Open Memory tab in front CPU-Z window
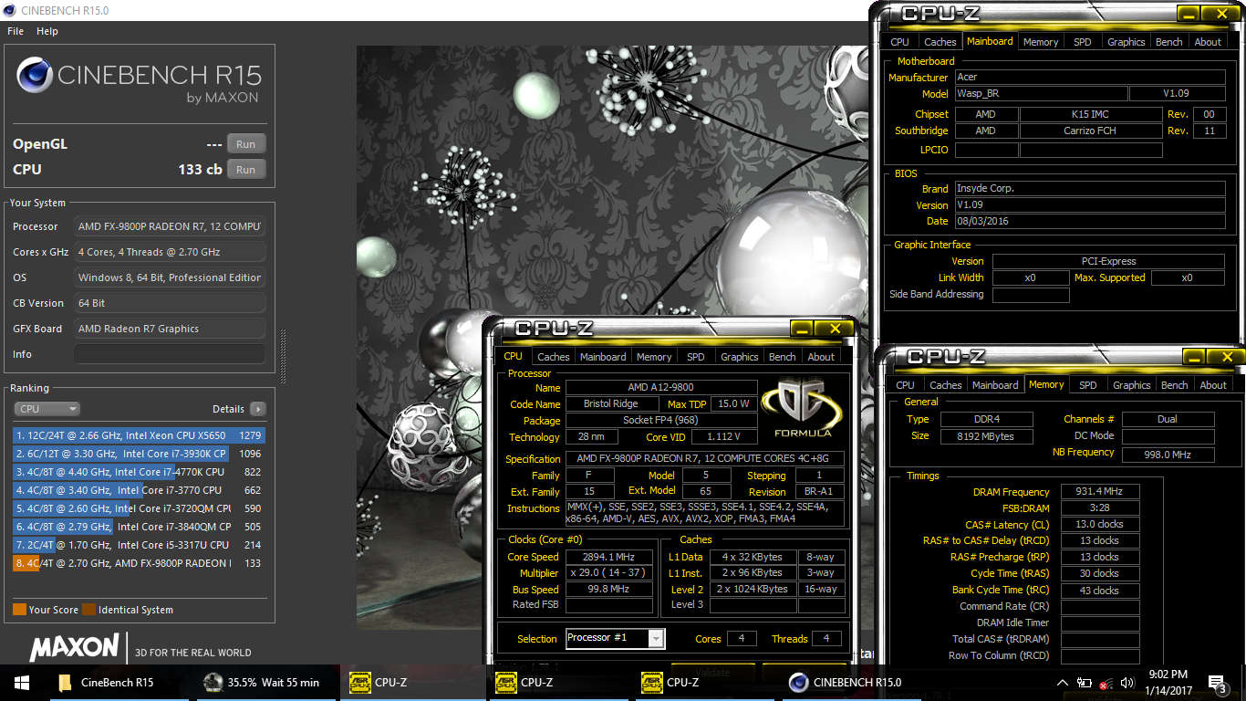Screen dimensions: 1246x701 pyautogui.click(x=654, y=357)
